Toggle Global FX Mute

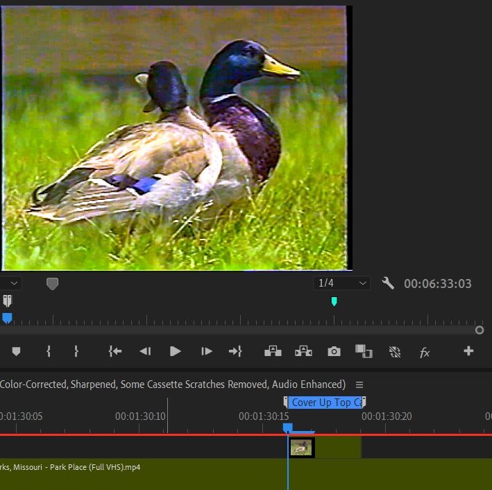425,353
